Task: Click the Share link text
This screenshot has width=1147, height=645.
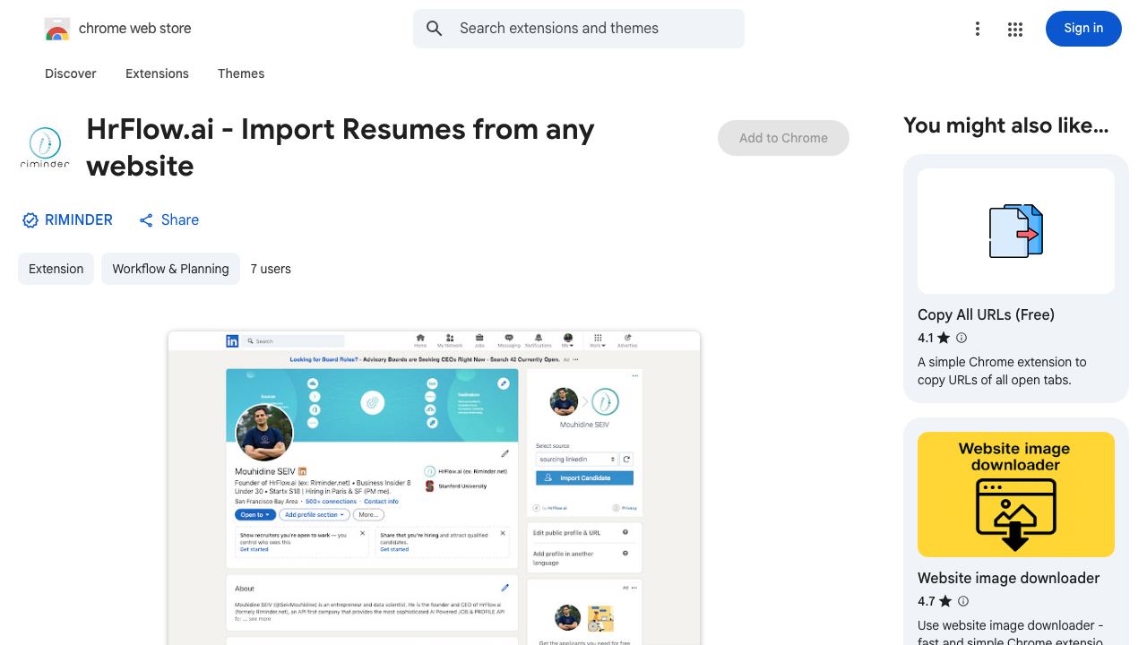Action: point(180,220)
